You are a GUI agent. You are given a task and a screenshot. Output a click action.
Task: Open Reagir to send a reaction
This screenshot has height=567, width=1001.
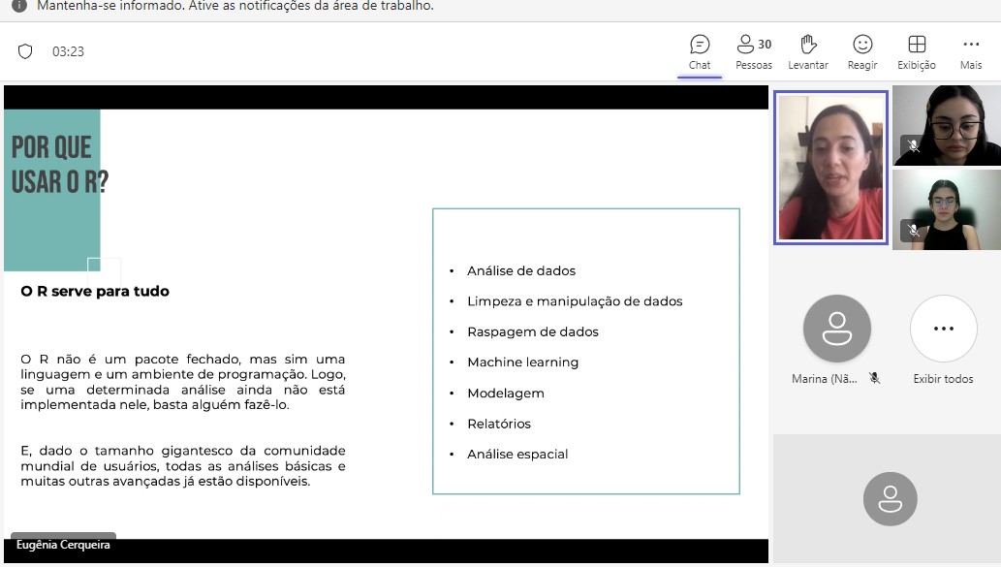pyautogui.click(x=861, y=50)
